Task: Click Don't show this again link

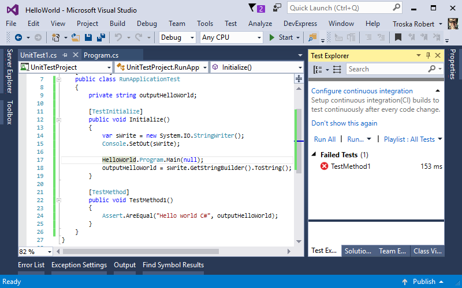Action: pos(344,123)
